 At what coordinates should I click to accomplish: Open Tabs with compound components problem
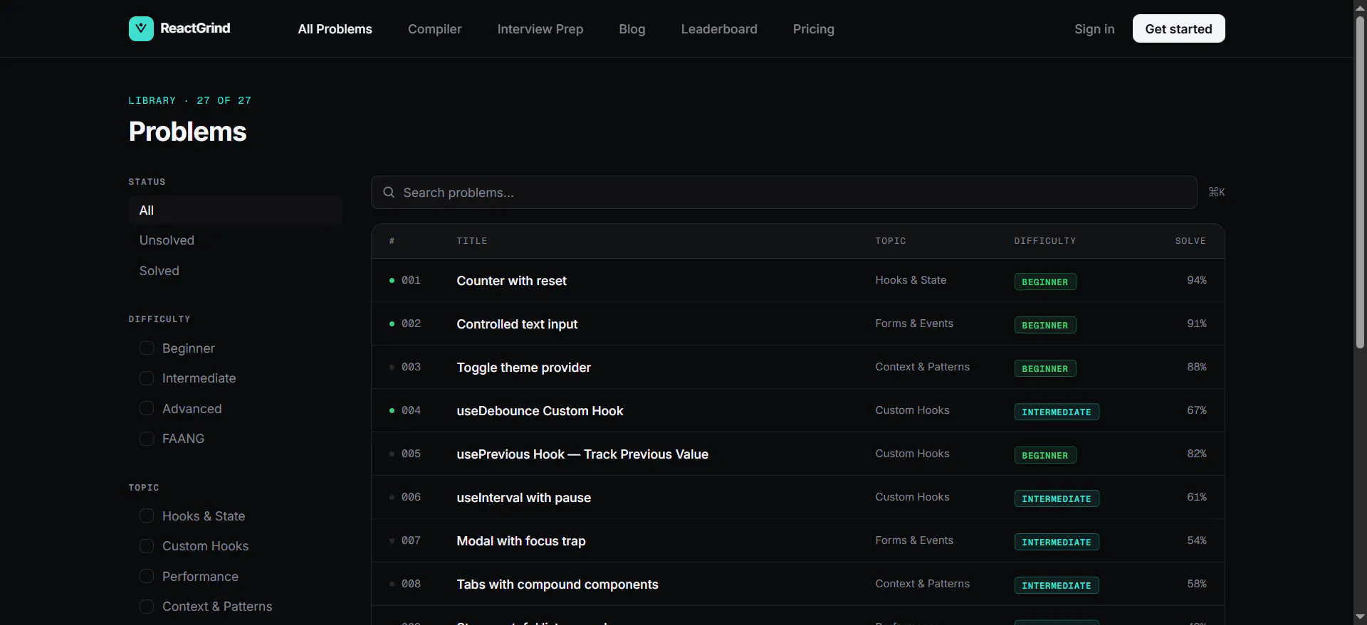point(557,584)
